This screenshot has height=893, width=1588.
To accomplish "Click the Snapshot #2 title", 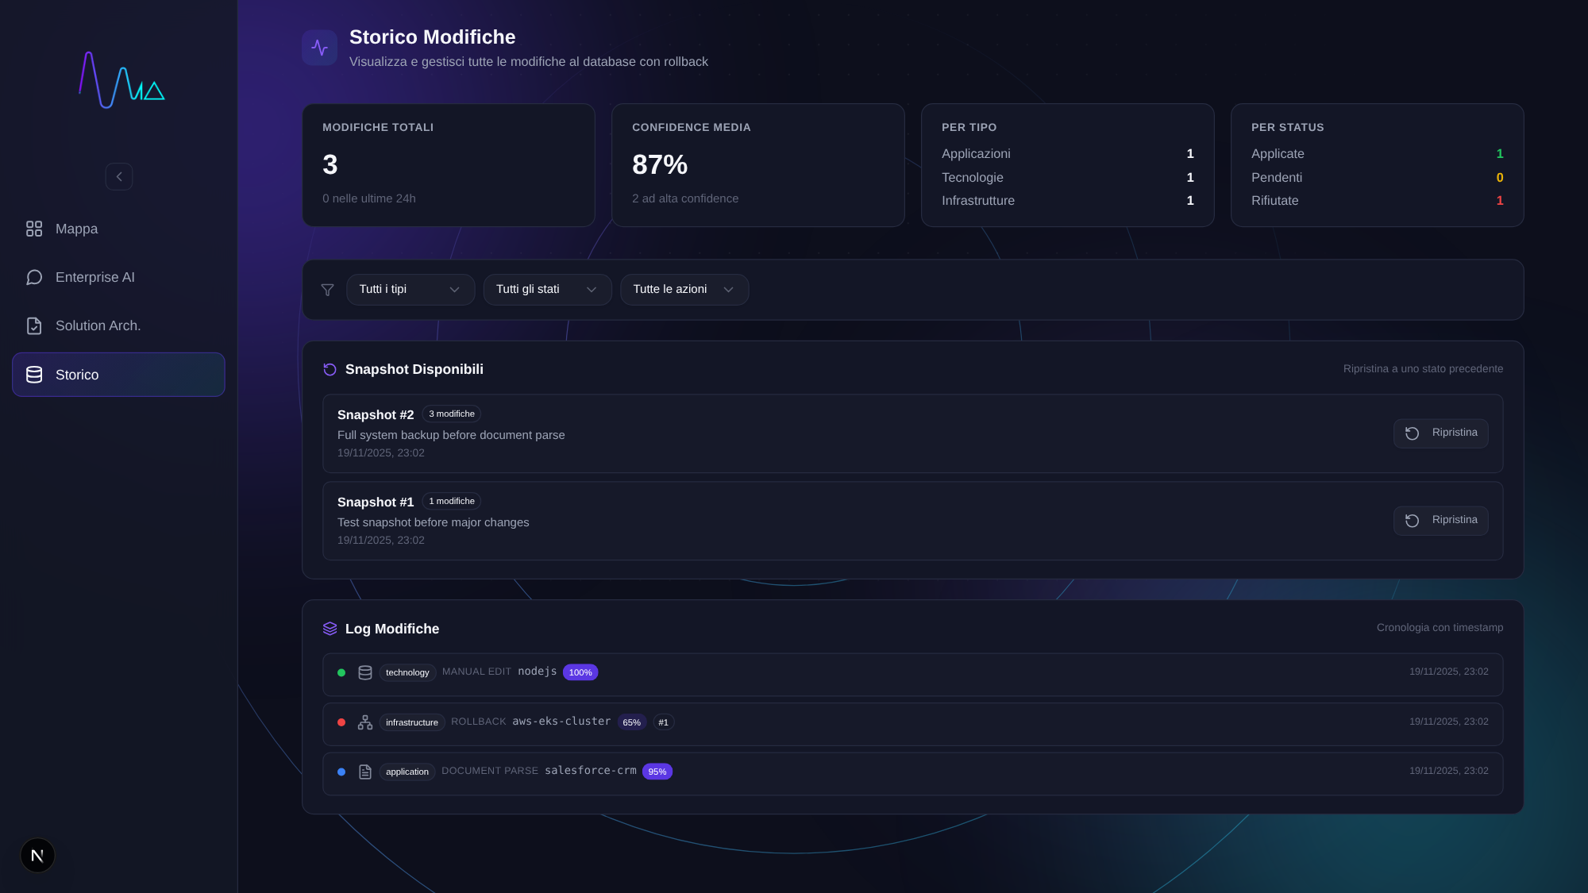I will pyautogui.click(x=376, y=415).
